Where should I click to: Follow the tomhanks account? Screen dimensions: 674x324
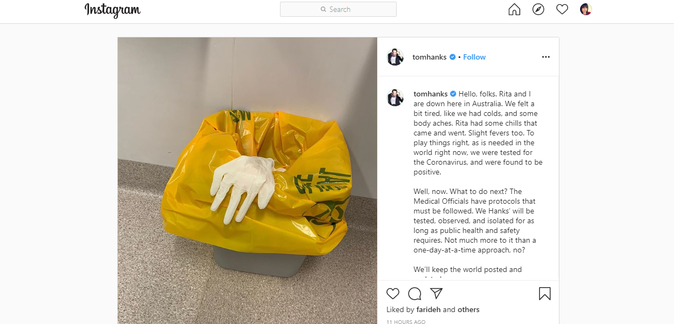pos(474,57)
